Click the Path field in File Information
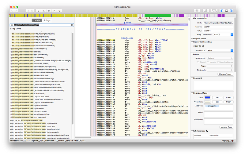The width and height of the screenshot is (245, 155). (218, 23)
